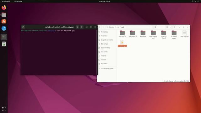Open the clock and calendar in top bar
The width and height of the screenshot is (201, 113).
click(x=105, y=1)
